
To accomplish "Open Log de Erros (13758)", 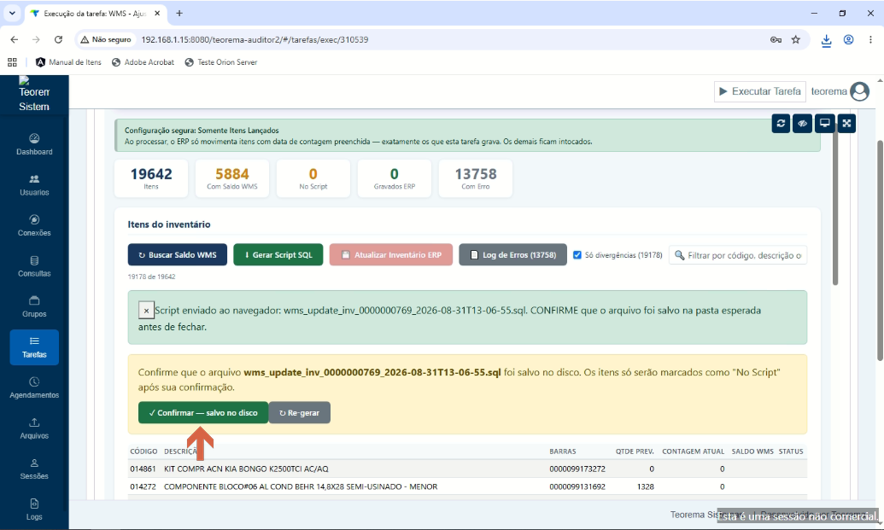I will click(x=512, y=254).
